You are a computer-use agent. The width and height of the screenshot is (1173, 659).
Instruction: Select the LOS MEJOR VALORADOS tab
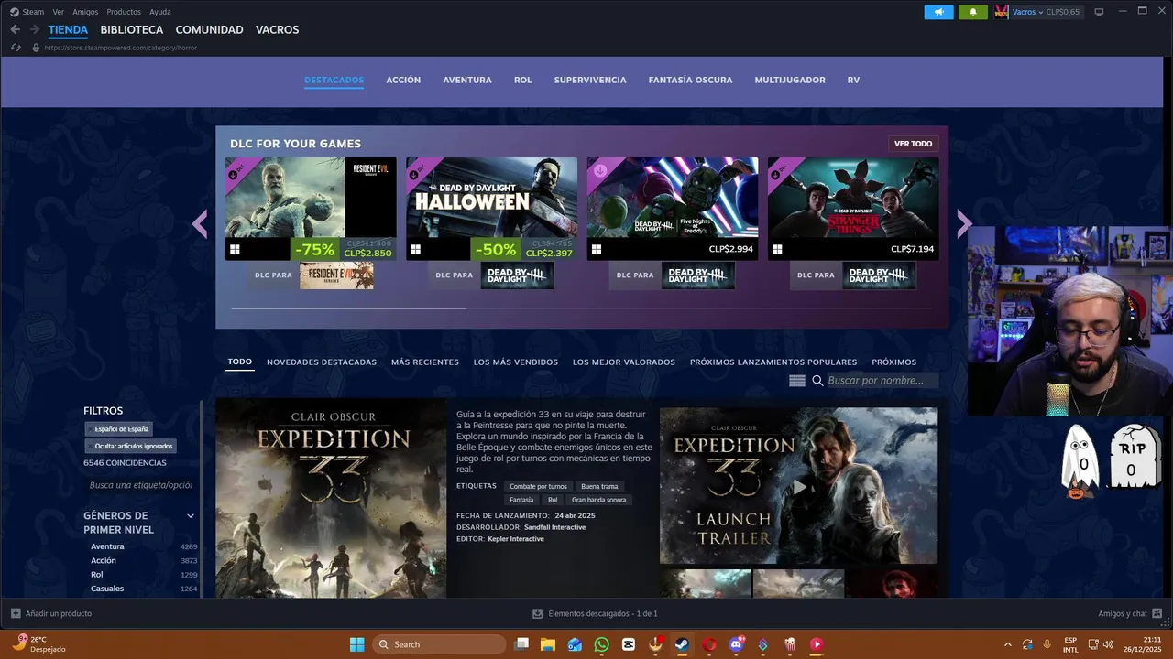(x=624, y=362)
